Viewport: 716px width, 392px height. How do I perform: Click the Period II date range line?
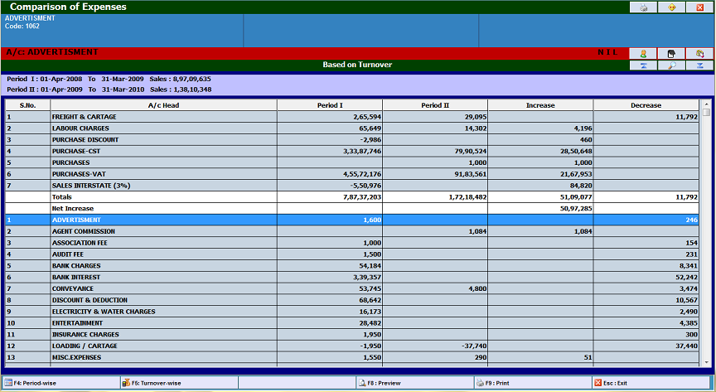click(x=109, y=90)
